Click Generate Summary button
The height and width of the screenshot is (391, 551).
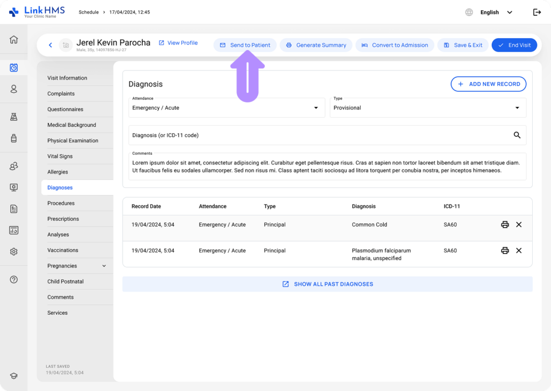tap(316, 45)
